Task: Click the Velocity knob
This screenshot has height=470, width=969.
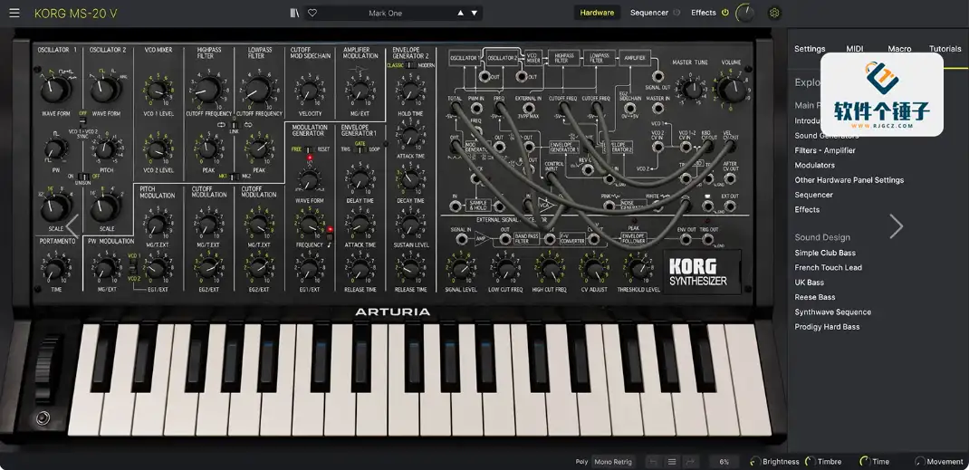Action: click(x=310, y=91)
